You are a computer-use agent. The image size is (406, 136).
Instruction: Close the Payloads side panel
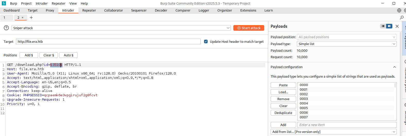coord(397,26)
